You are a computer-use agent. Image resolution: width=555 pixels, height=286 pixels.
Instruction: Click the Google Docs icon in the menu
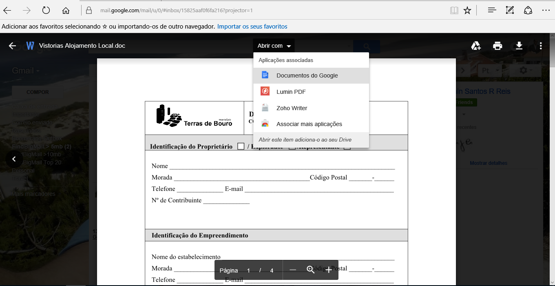(265, 75)
